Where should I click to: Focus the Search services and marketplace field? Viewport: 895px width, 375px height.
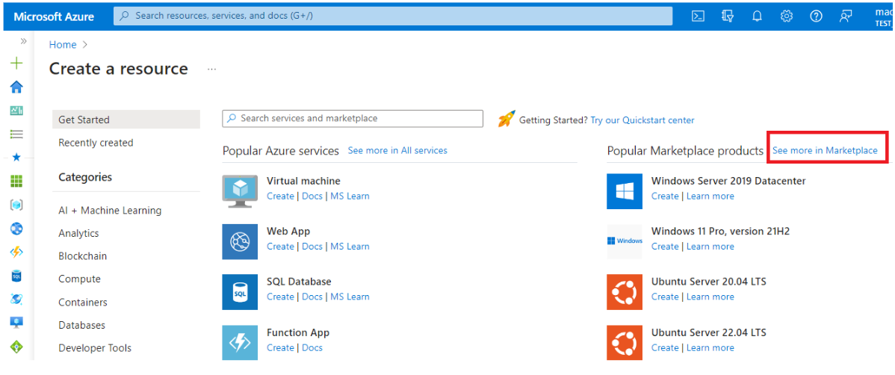tap(353, 119)
